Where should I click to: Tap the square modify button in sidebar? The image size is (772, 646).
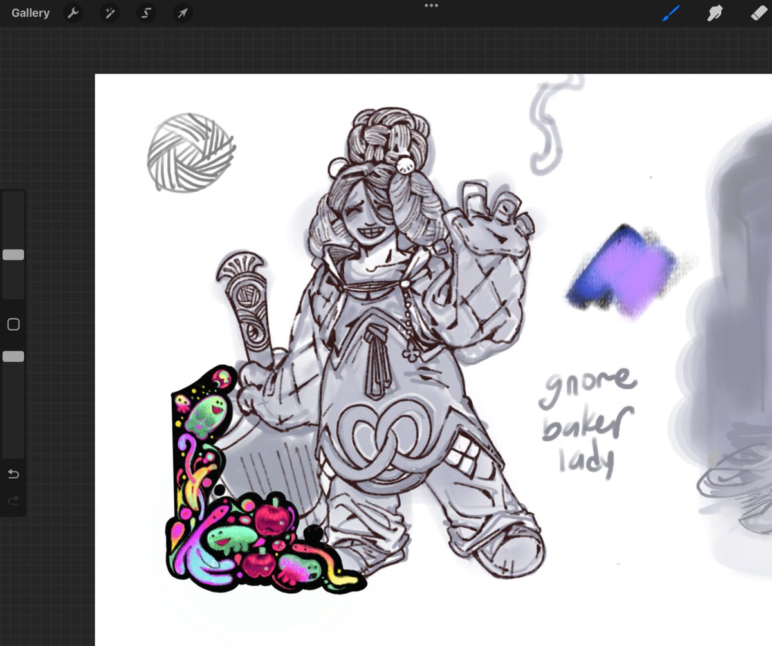(14, 325)
